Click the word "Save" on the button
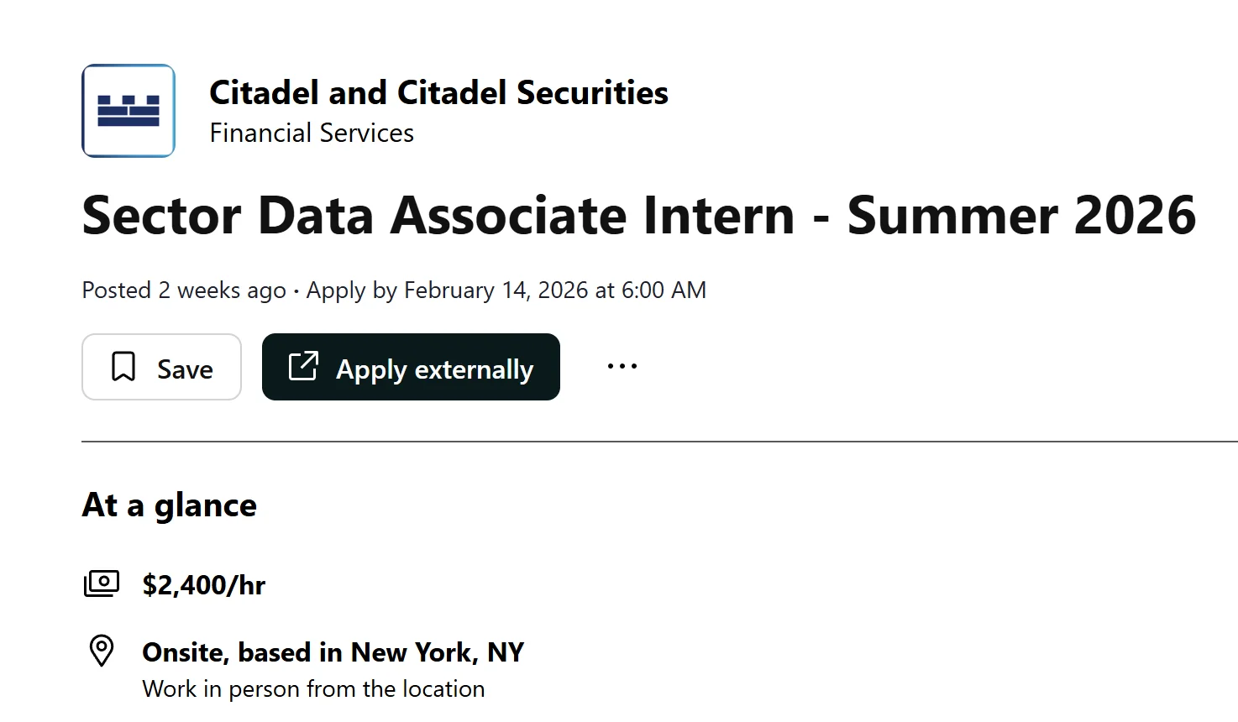The image size is (1238, 722). (185, 369)
